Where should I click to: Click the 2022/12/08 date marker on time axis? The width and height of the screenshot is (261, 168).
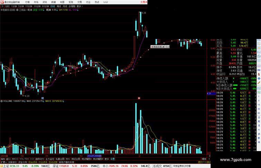(94, 156)
